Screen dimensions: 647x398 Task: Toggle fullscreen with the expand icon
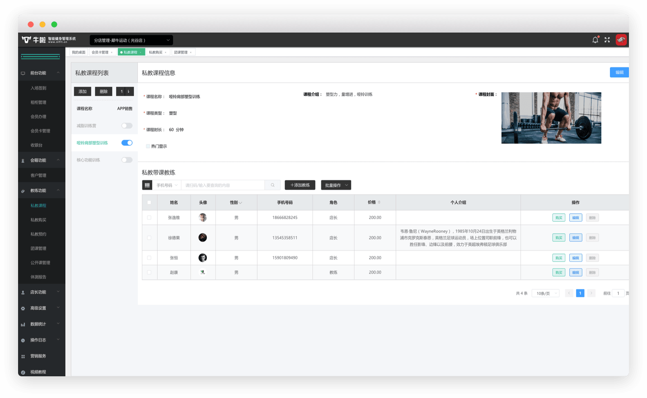pos(607,40)
